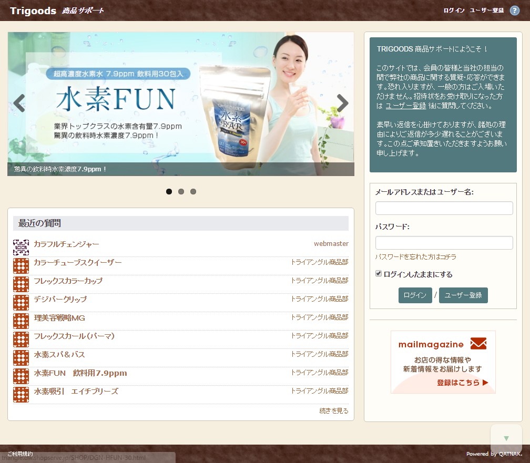The image size is (530, 463).
Task: Click avatar icon beside 理美容戦略MG
Action: pos(21,321)
